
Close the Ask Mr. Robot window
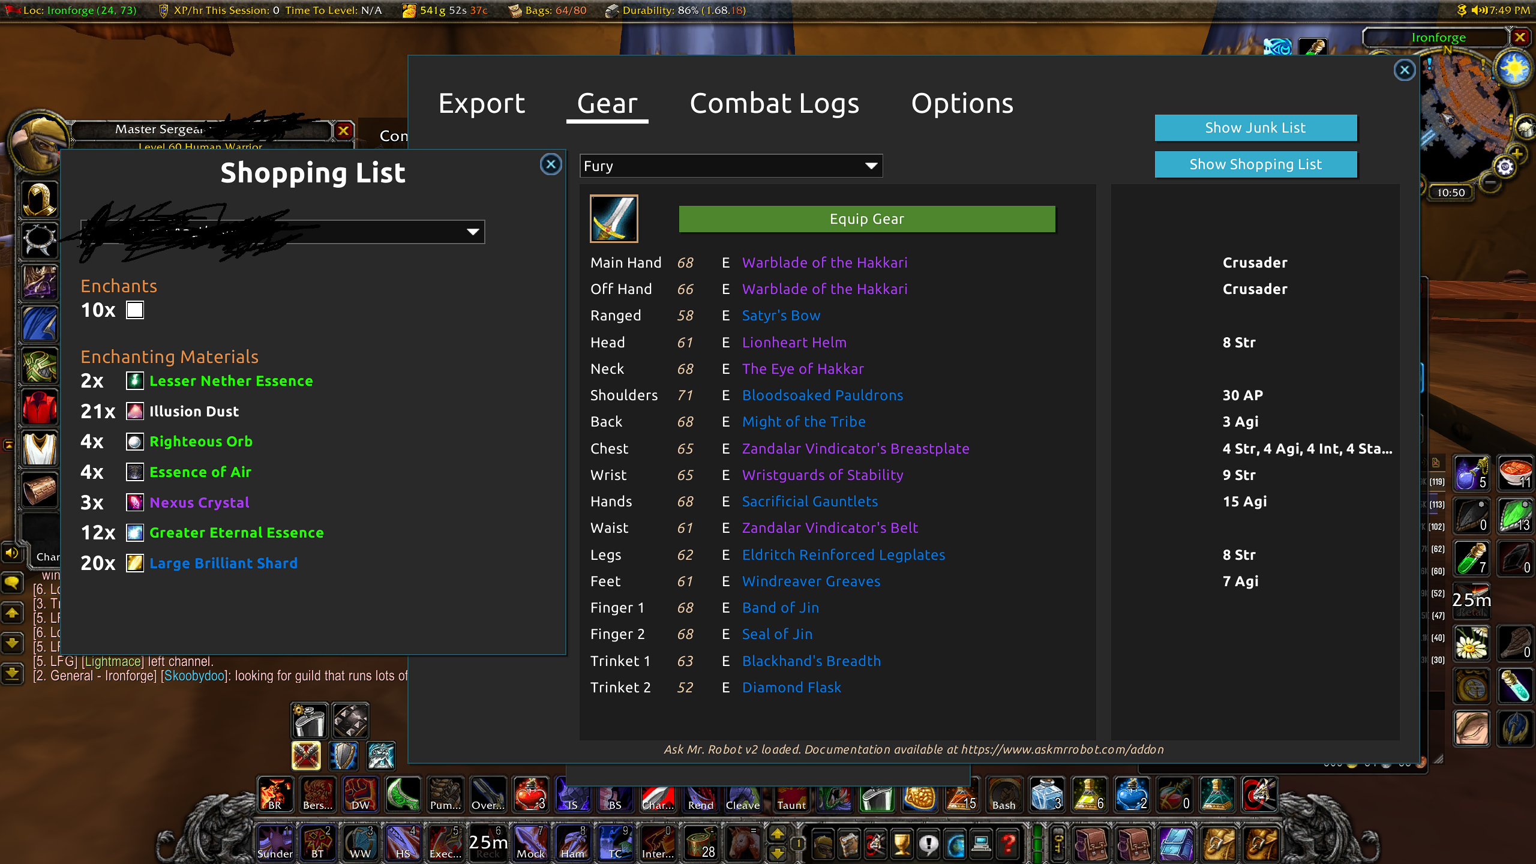(x=1405, y=70)
